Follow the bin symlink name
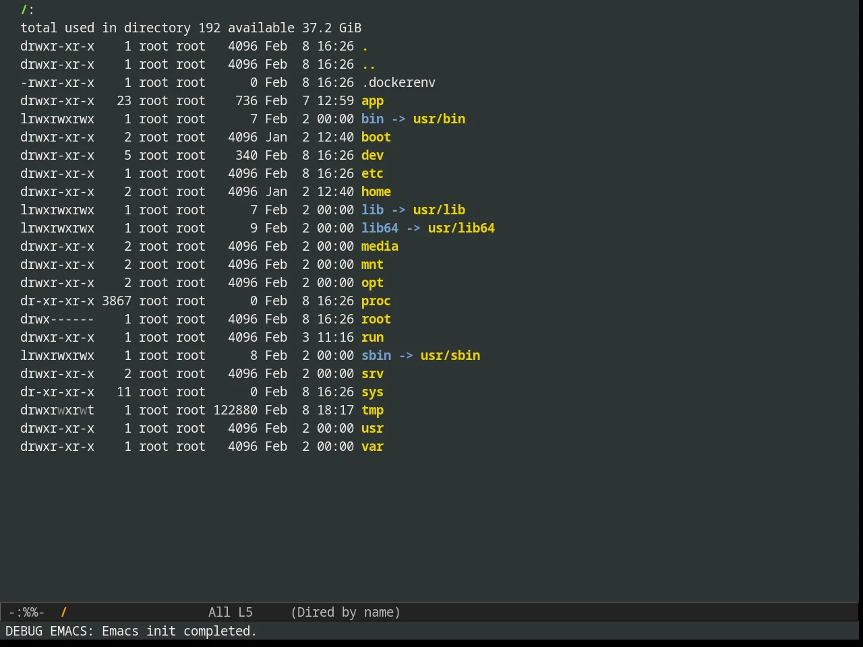The width and height of the screenshot is (863, 647). 372,119
